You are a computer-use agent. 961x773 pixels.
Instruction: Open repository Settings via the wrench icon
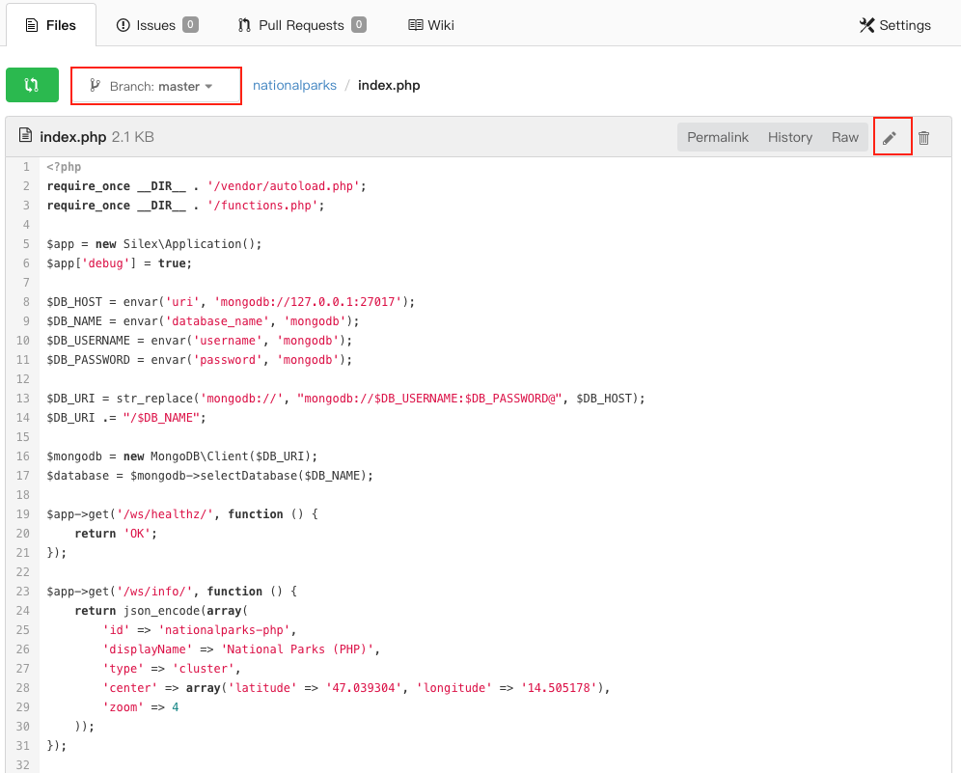[866, 24]
